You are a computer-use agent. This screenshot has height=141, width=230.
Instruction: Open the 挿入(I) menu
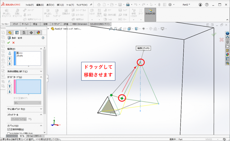(x=60, y=5)
